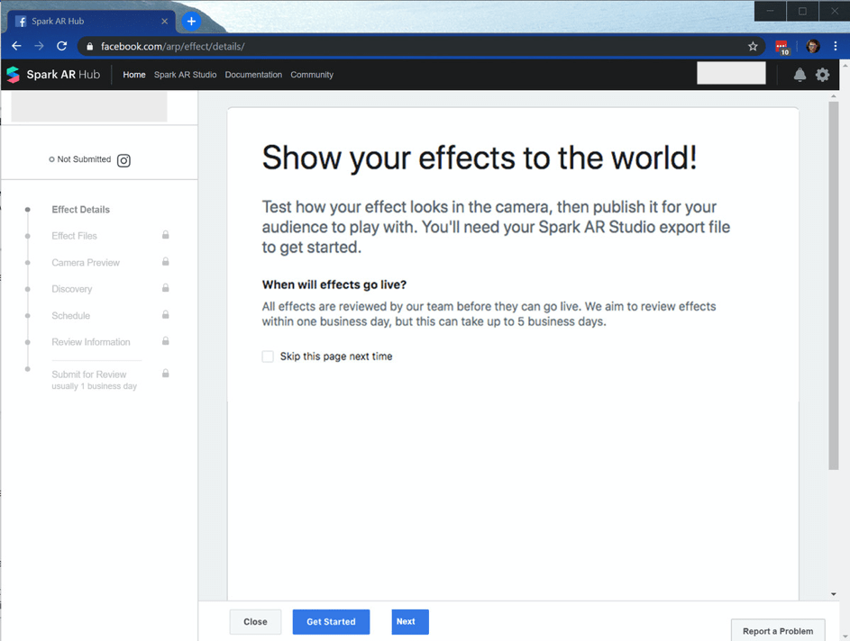This screenshot has height=641, width=850.
Task: Click the browser forward arrow
Action: point(39,46)
